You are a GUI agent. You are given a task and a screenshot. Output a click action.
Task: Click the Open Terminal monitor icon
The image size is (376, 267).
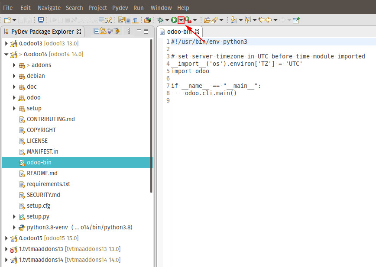pos(41,20)
